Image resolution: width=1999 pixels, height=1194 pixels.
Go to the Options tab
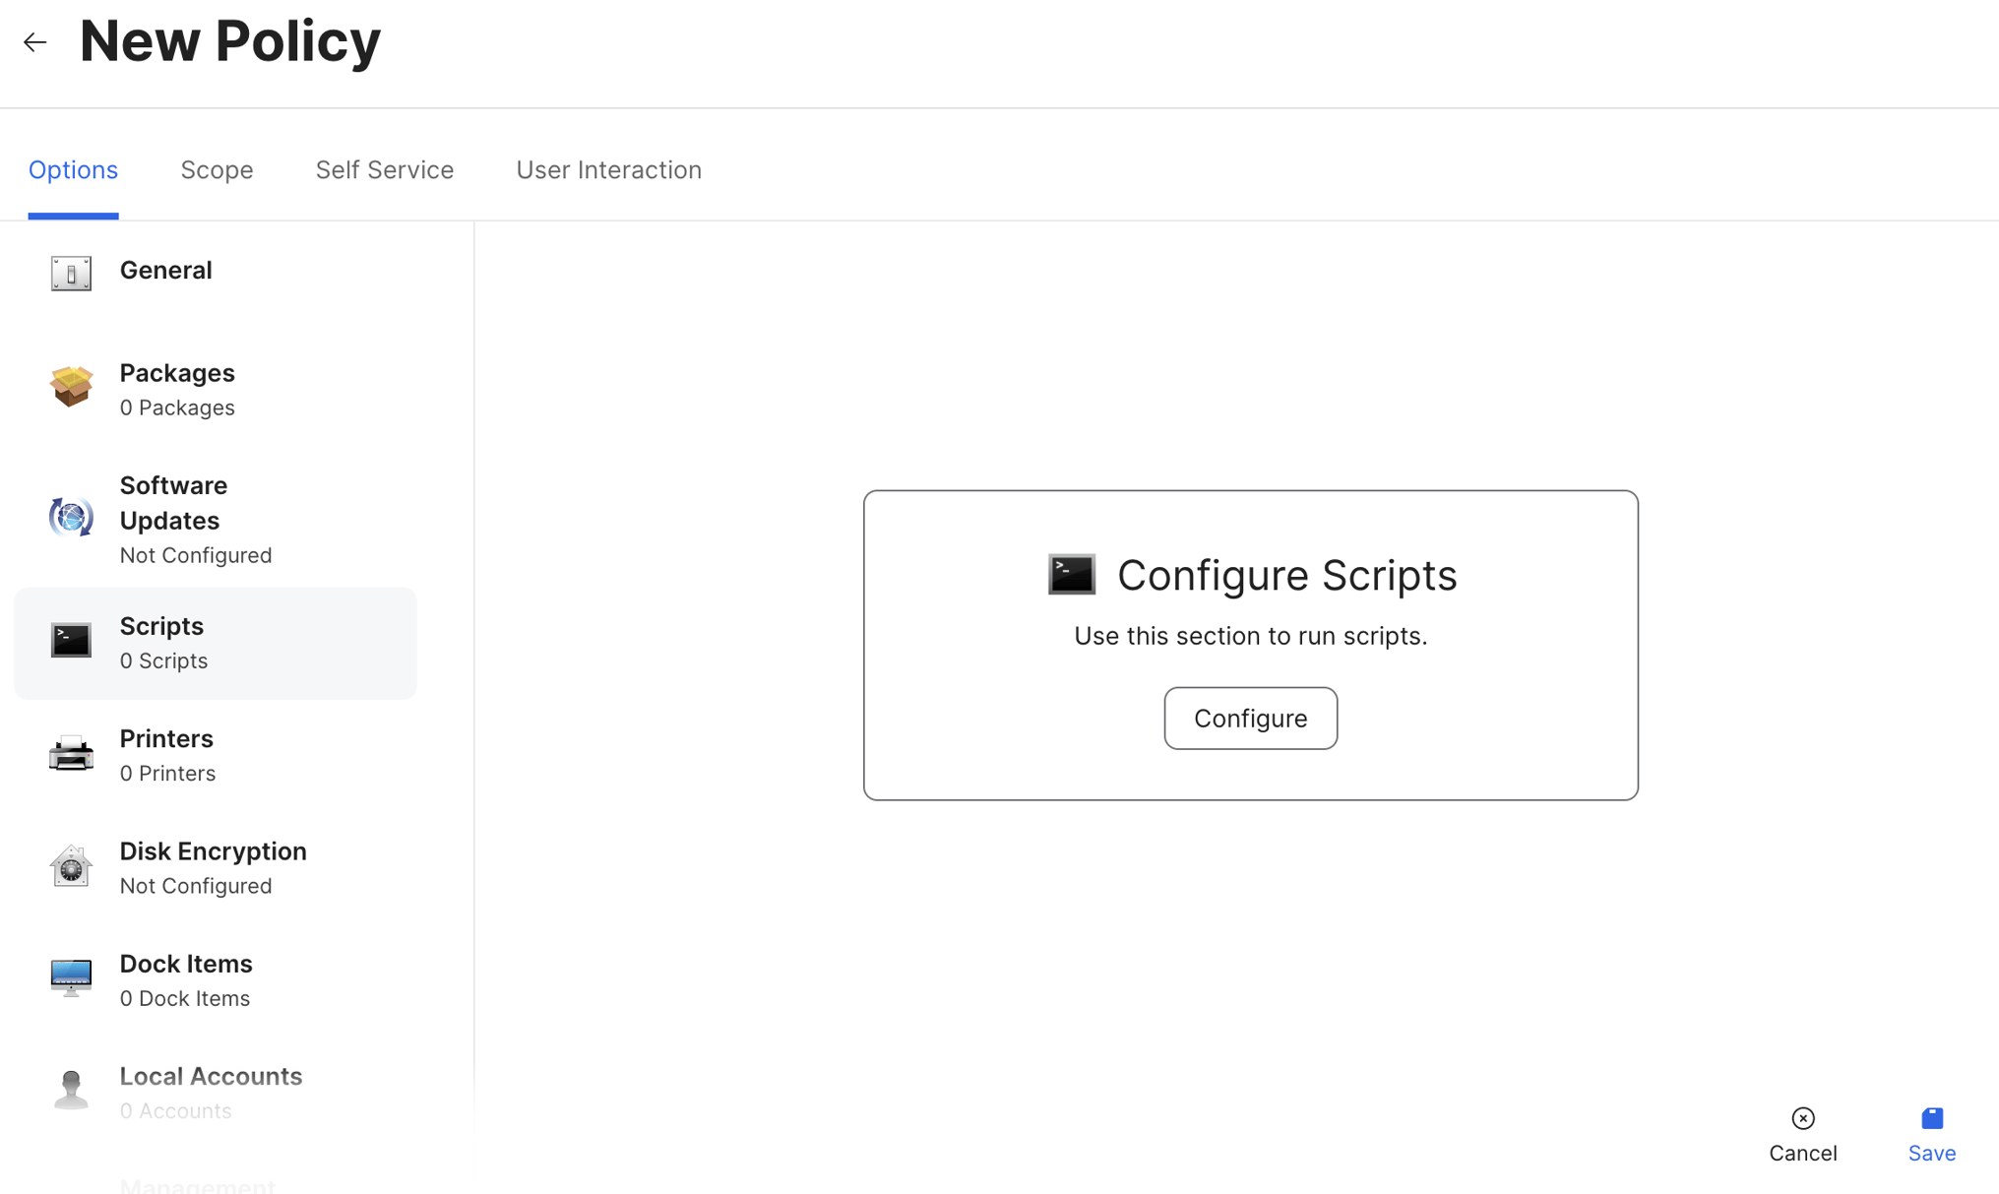click(73, 170)
